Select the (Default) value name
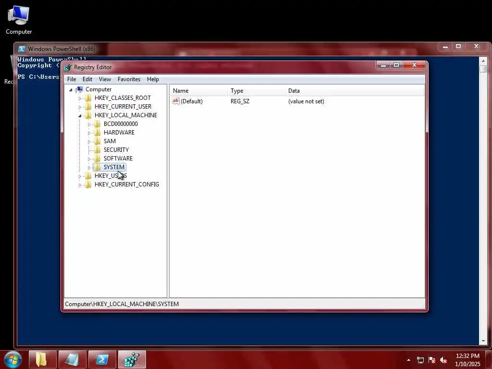 pyautogui.click(x=191, y=101)
